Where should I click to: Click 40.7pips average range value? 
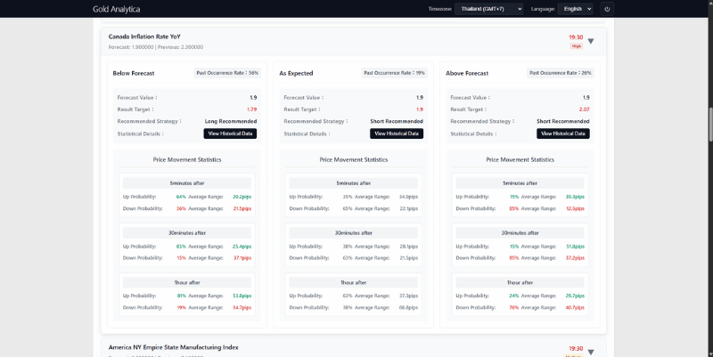[x=575, y=307]
